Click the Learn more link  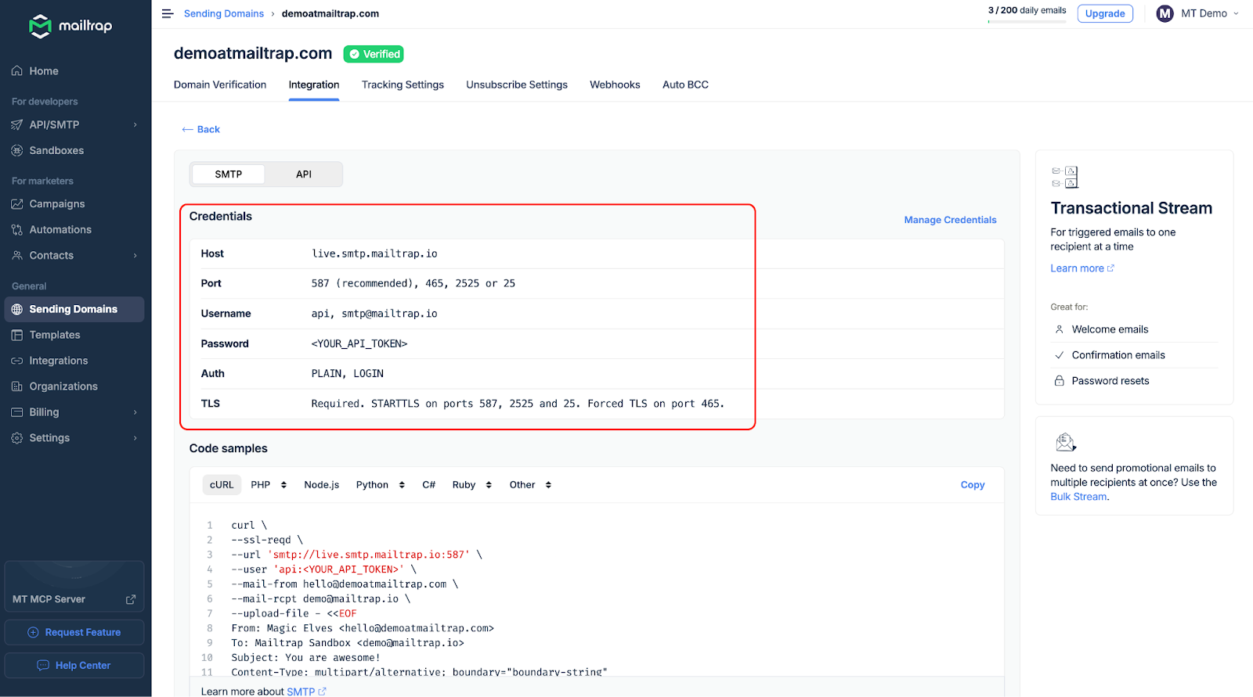(1082, 268)
